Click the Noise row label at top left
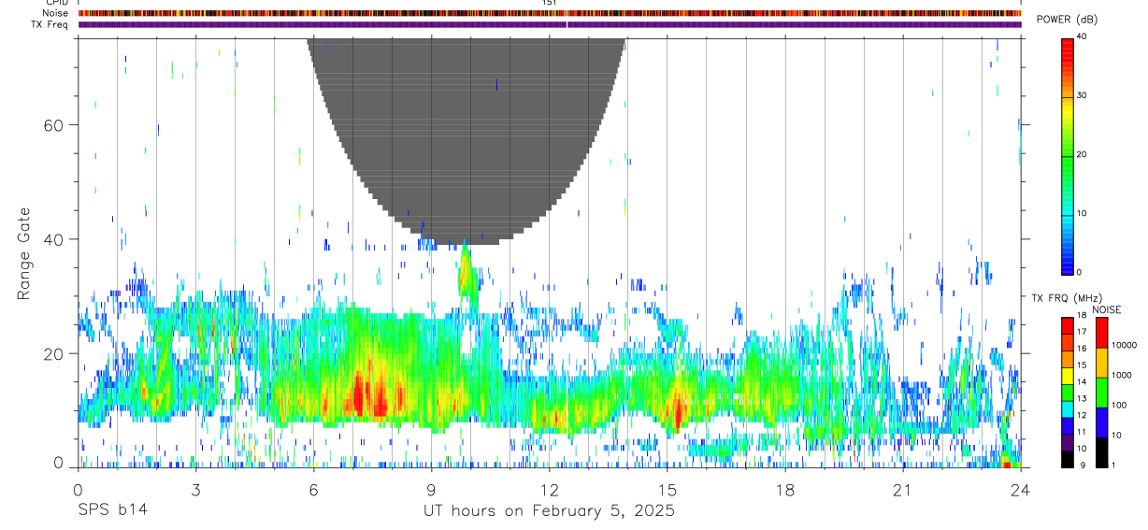 55,13
